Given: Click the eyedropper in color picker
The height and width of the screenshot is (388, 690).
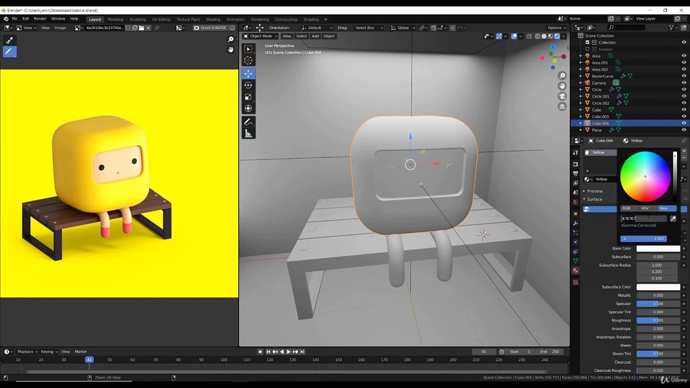Looking at the screenshot, I should tap(673, 219).
